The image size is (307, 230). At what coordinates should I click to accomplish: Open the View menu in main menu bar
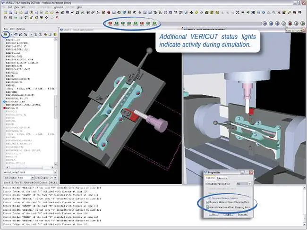pos(17,7)
